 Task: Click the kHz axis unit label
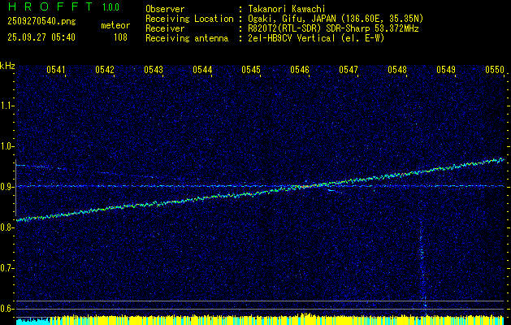[7, 66]
